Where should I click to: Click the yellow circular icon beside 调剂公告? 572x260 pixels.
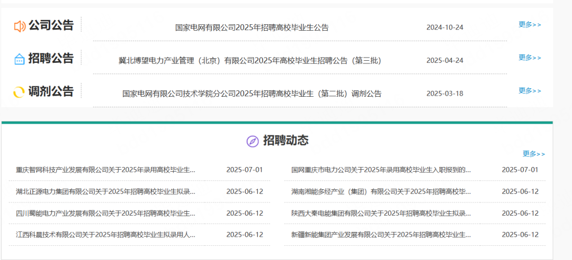(x=19, y=92)
